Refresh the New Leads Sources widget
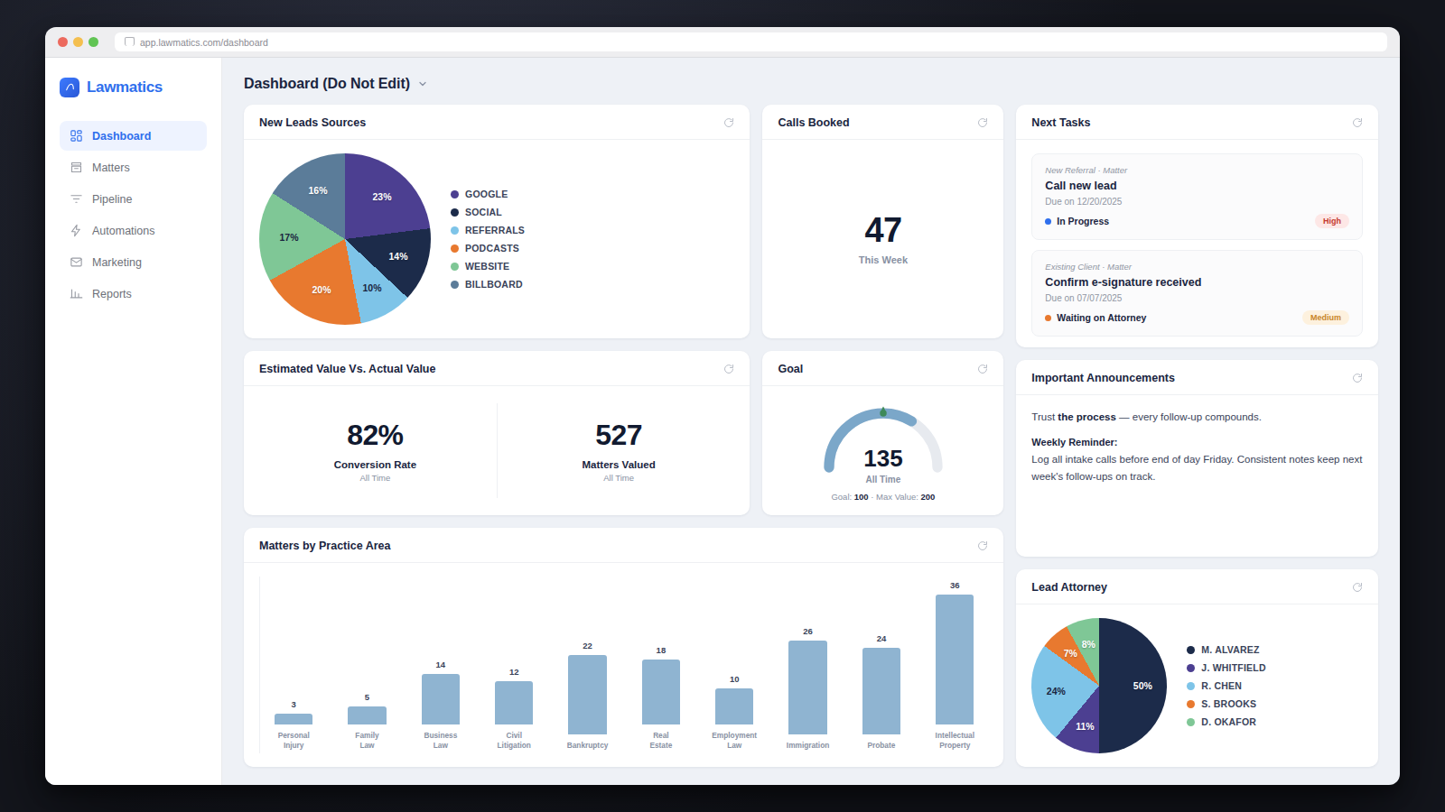 [x=729, y=123]
